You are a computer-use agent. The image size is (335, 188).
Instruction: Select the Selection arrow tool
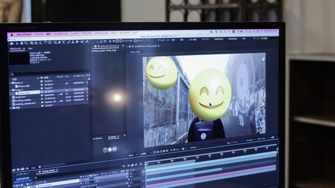(17, 44)
